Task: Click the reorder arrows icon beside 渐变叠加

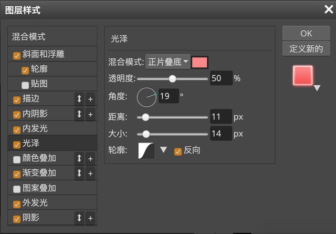Action: [79, 173]
